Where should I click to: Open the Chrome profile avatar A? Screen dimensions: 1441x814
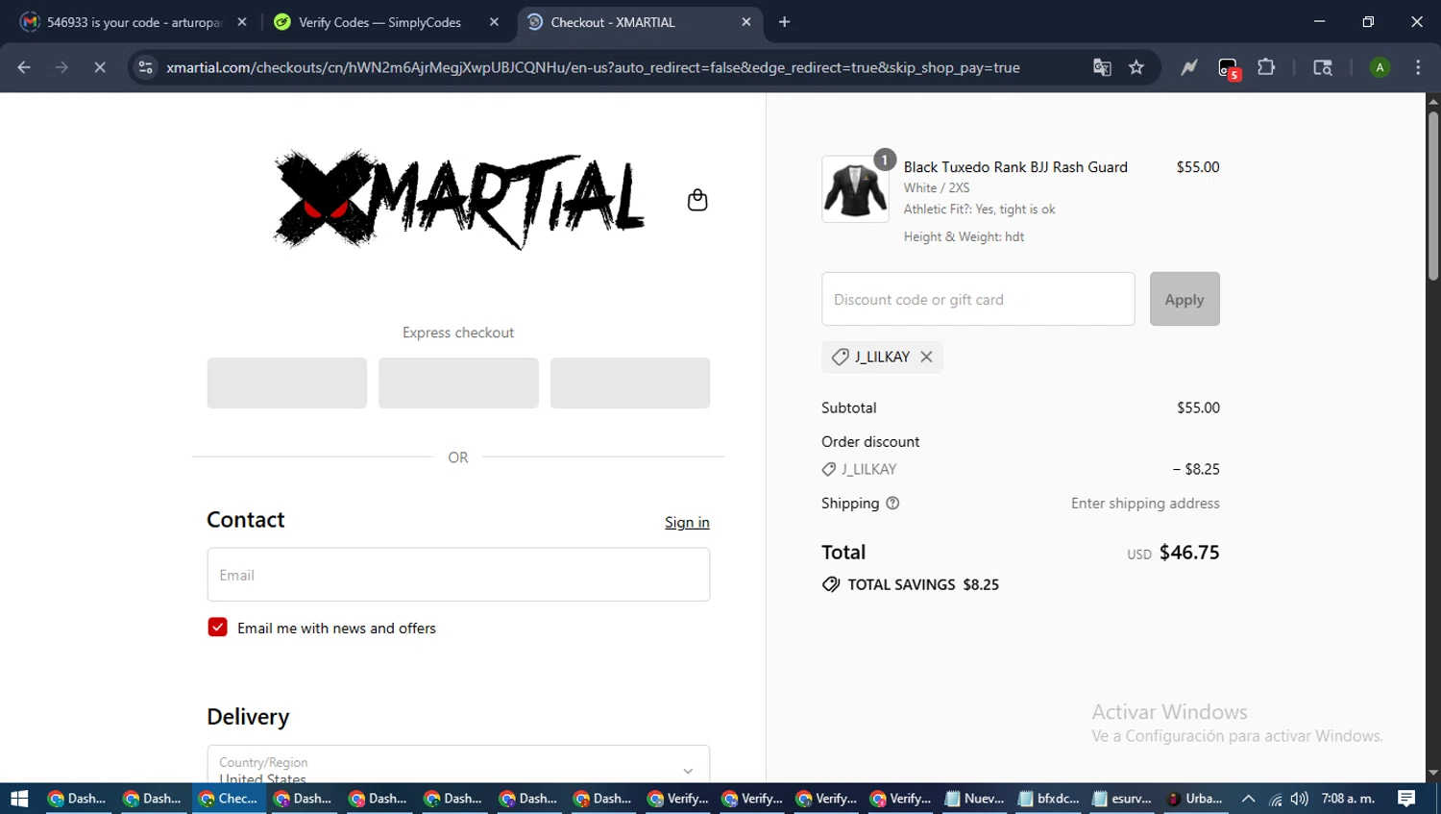pyautogui.click(x=1380, y=67)
